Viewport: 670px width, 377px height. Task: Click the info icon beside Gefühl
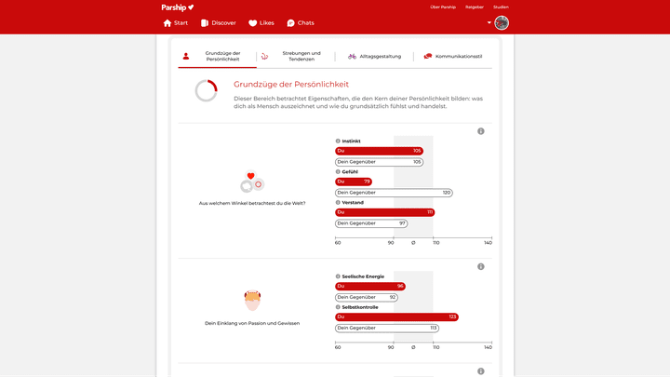click(338, 172)
